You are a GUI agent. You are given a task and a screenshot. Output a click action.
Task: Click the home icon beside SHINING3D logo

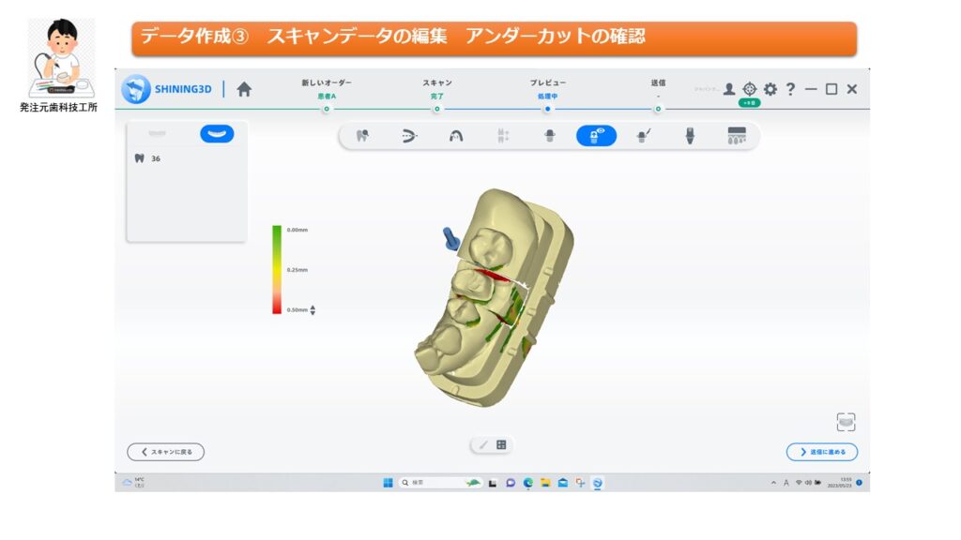point(244,89)
